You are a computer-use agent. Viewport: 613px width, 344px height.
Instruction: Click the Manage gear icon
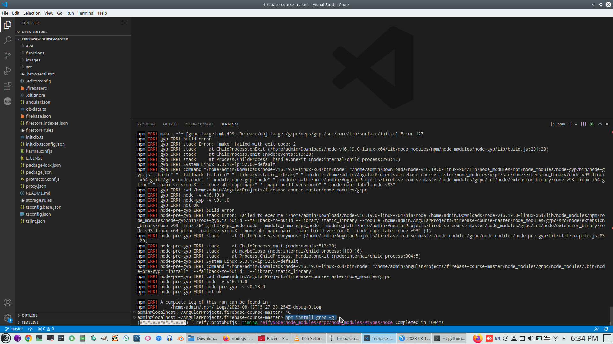[x=8, y=318]
